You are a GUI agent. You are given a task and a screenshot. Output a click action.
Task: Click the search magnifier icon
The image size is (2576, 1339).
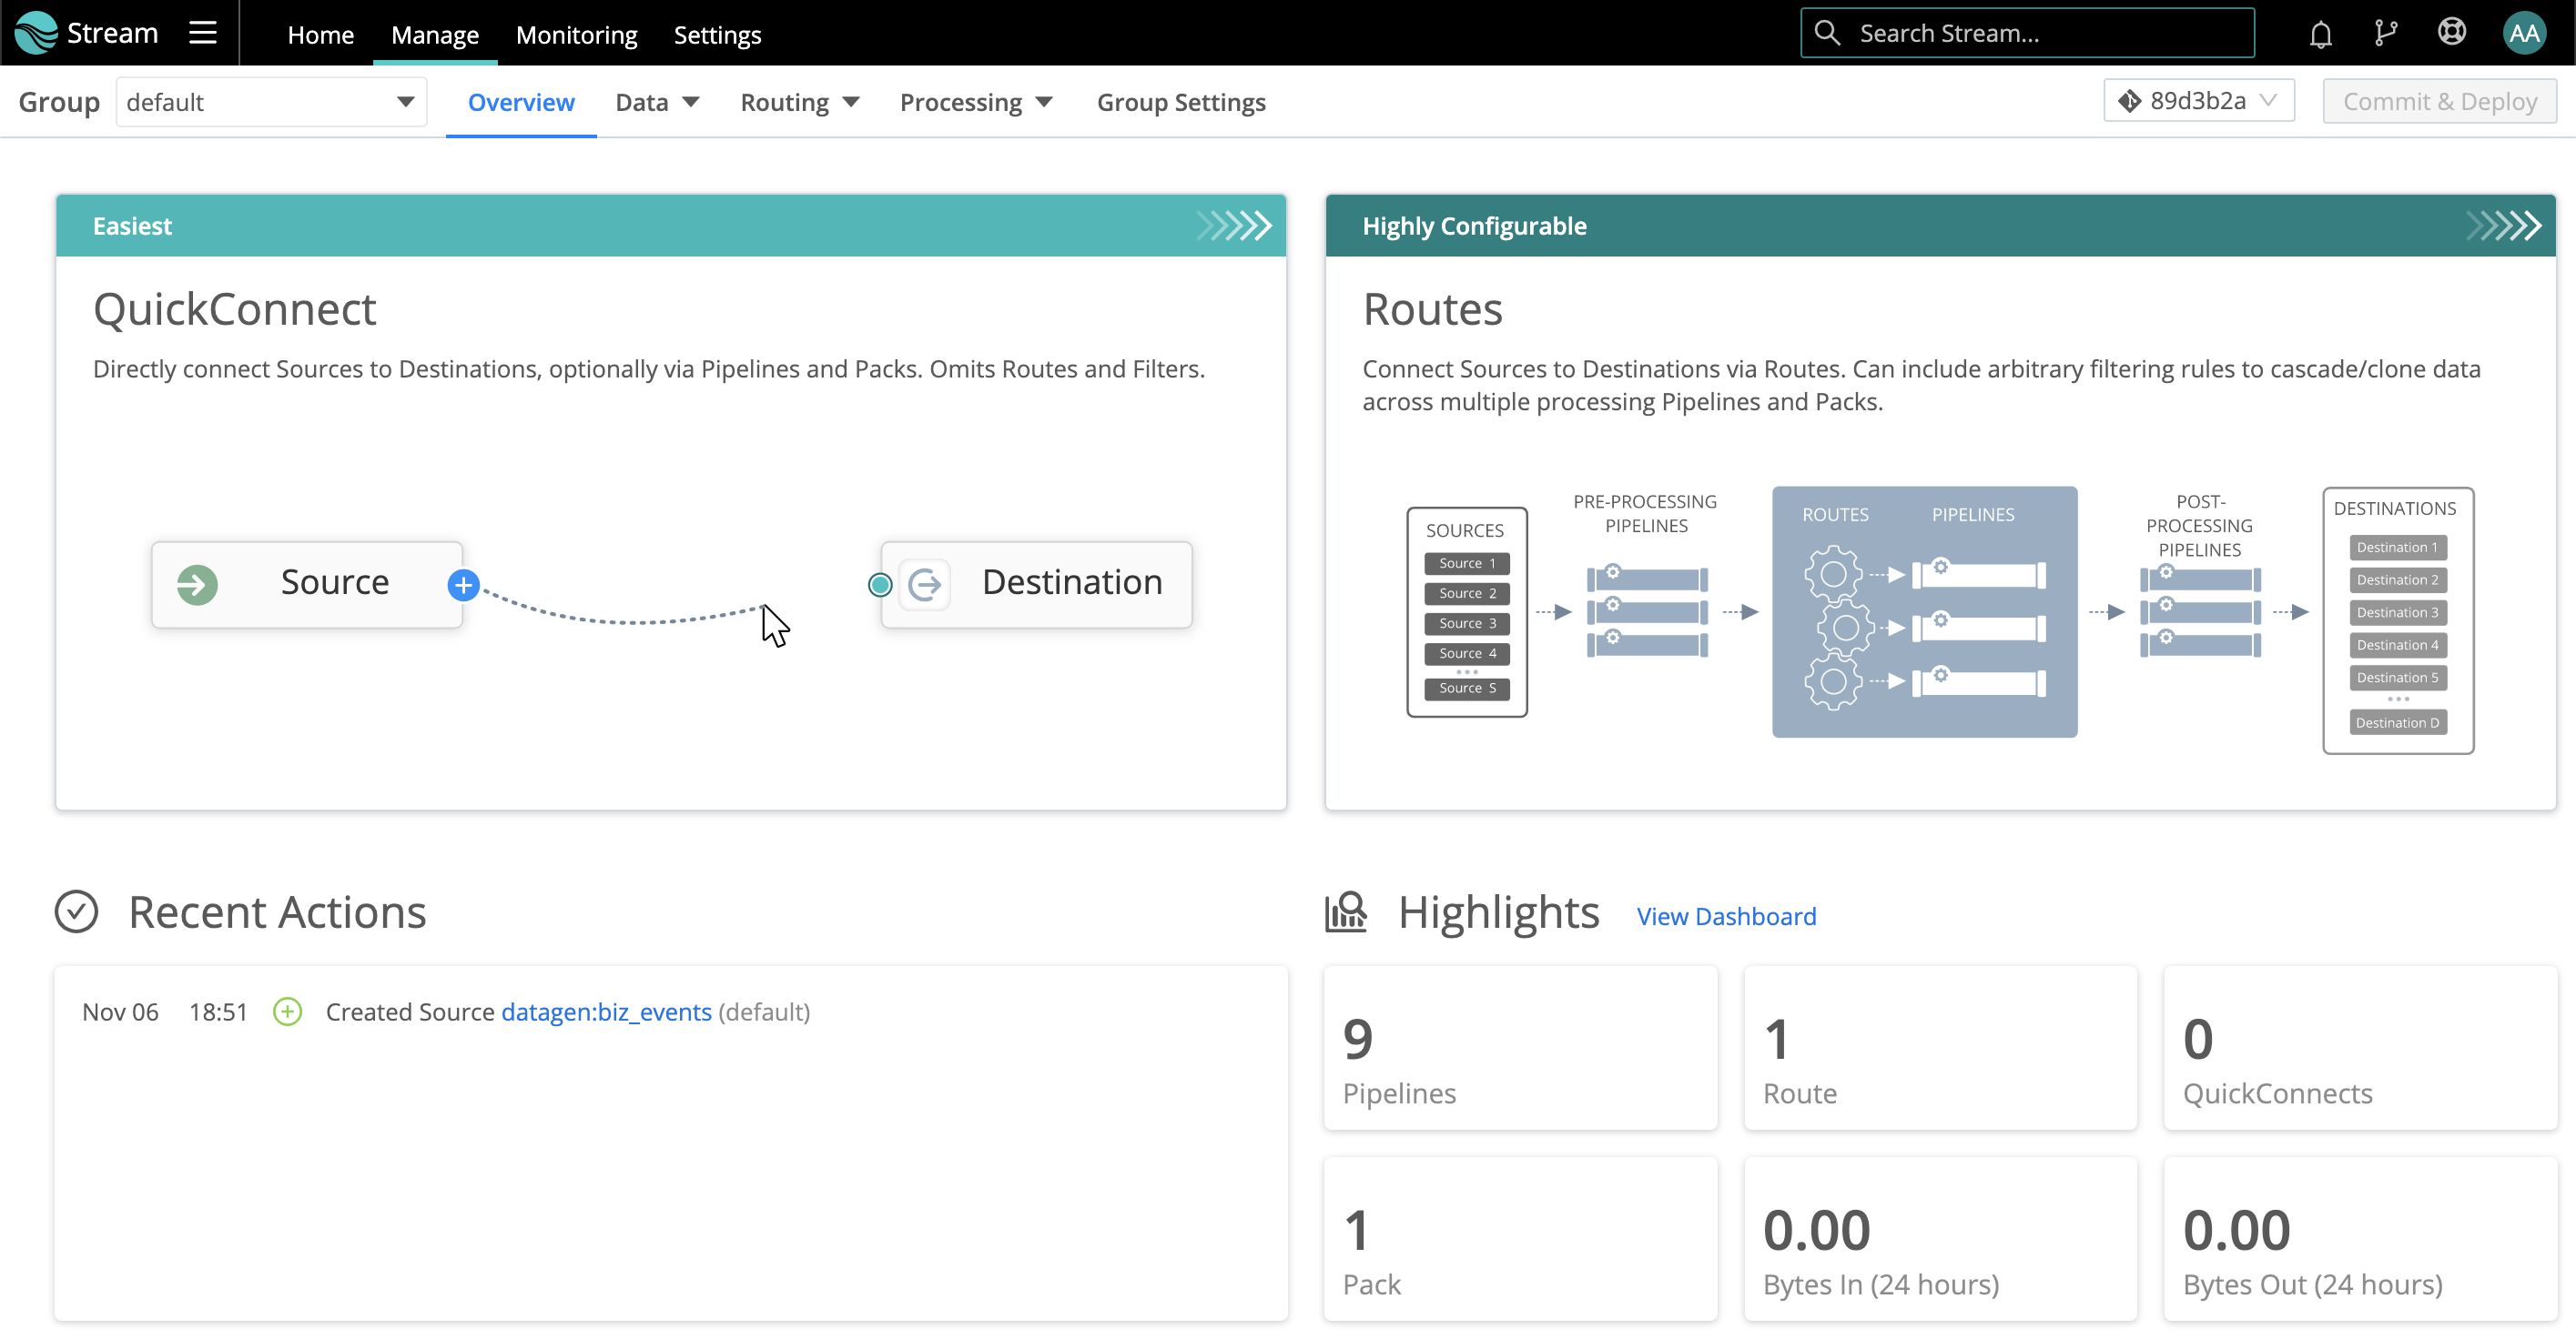pos(1828,31)
